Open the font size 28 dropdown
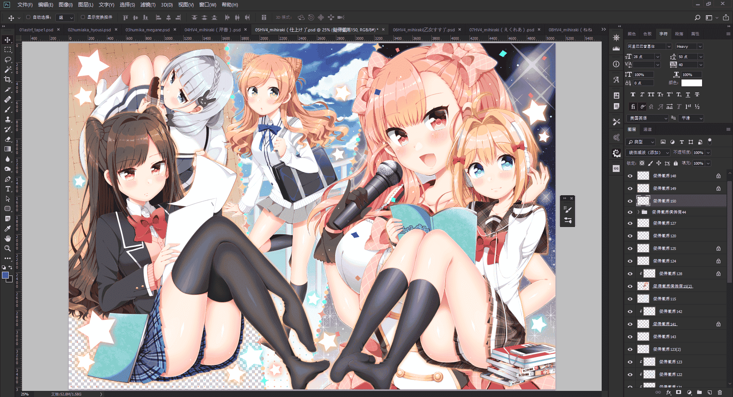The width and height of the screenshot is (733, 397). click(658, 57)
